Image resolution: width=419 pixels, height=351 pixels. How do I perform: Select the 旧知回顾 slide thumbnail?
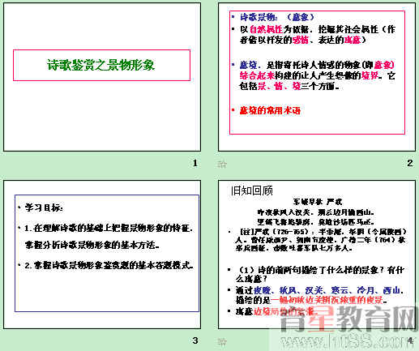point(317,255)
